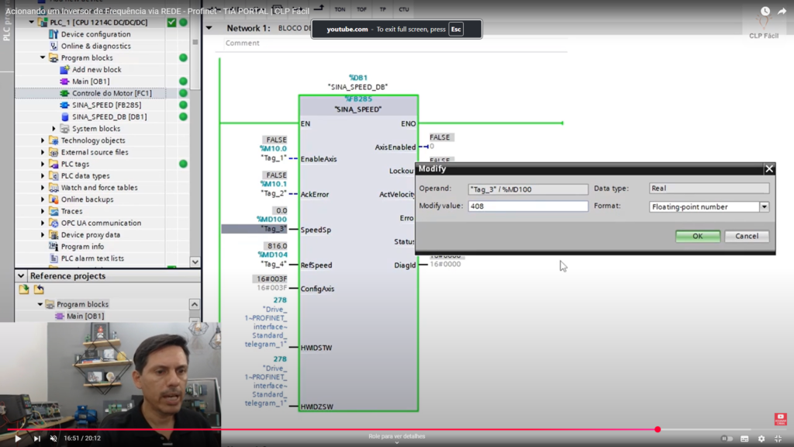Click project tree scrollbar down arrow
The image size is (794, 447).
click(195, 262)
